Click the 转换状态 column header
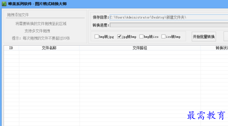 214,48
